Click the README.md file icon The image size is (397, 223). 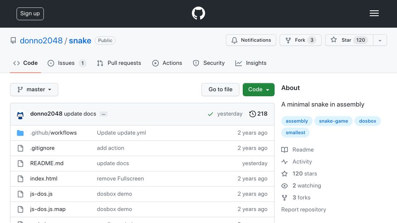21,164
